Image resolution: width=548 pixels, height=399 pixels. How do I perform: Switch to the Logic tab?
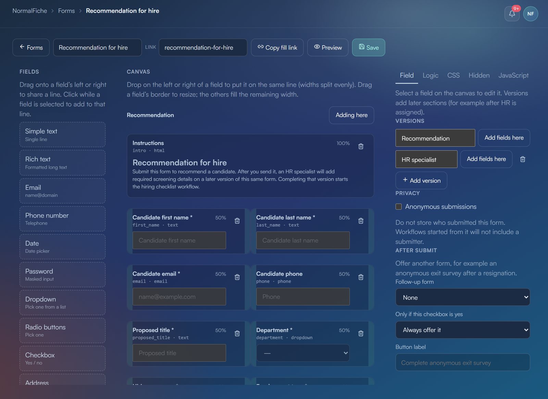[431, 75]
